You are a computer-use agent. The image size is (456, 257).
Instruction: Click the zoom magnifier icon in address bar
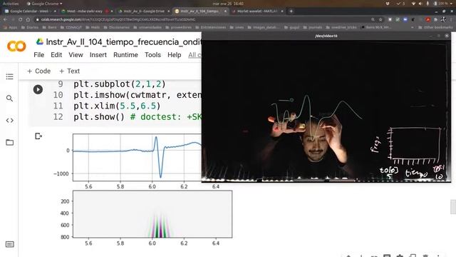pyautogui.click(x=373, y=19)
